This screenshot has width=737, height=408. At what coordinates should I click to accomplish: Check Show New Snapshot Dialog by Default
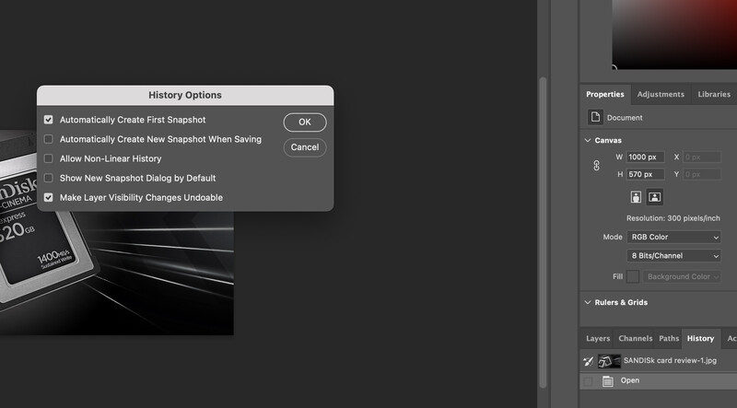49,178
